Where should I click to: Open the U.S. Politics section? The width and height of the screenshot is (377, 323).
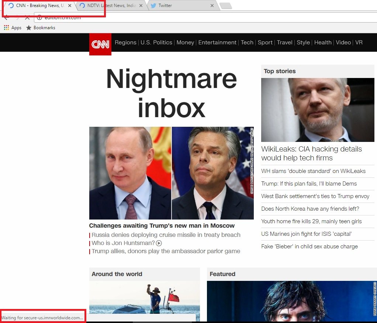[x=156, y=42]
